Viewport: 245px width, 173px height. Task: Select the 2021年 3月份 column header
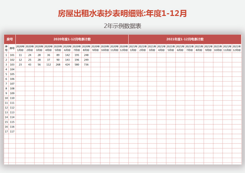(x=152, y=48)
